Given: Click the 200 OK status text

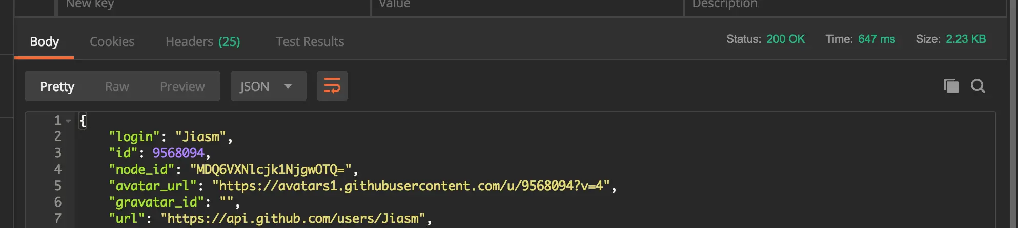Looking at the screenshot, I should 785,39.
